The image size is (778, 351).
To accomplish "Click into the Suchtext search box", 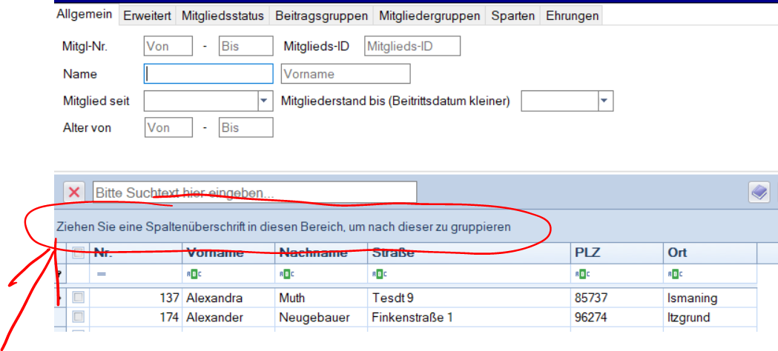I will (254, 193).
